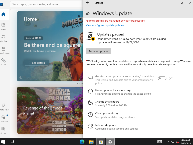193x145 pixels.
Task: Switch to Settings taskbar button
Action: tap(110, 142)
